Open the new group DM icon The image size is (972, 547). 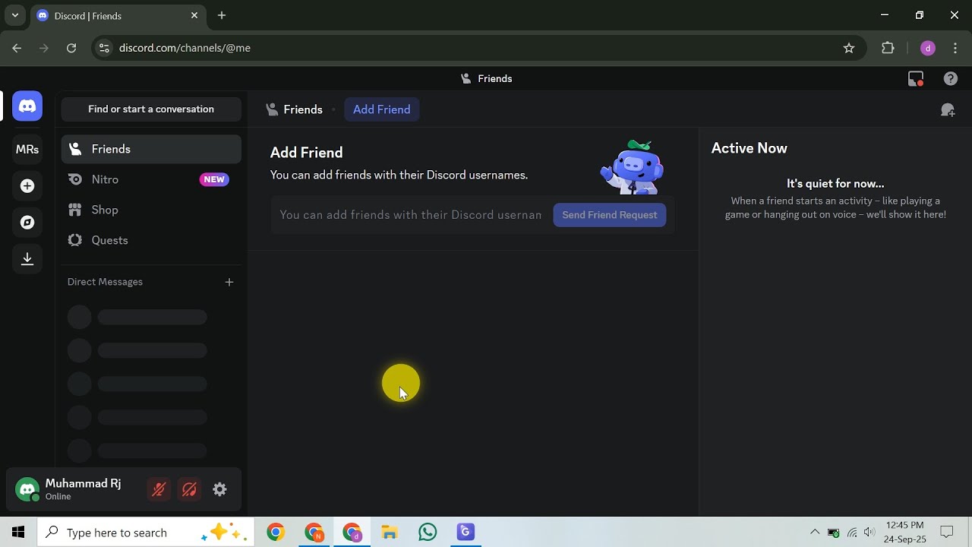(948, 110)
